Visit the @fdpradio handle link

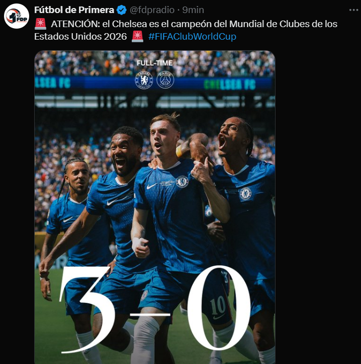(x=152, y=10)
